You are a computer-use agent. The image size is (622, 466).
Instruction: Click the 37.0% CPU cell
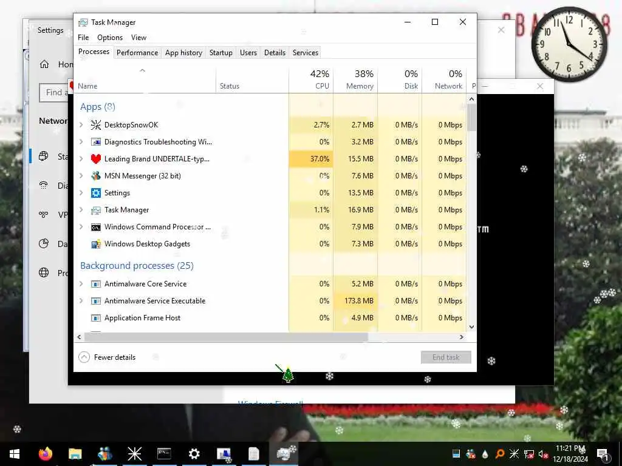pos(312,159)
